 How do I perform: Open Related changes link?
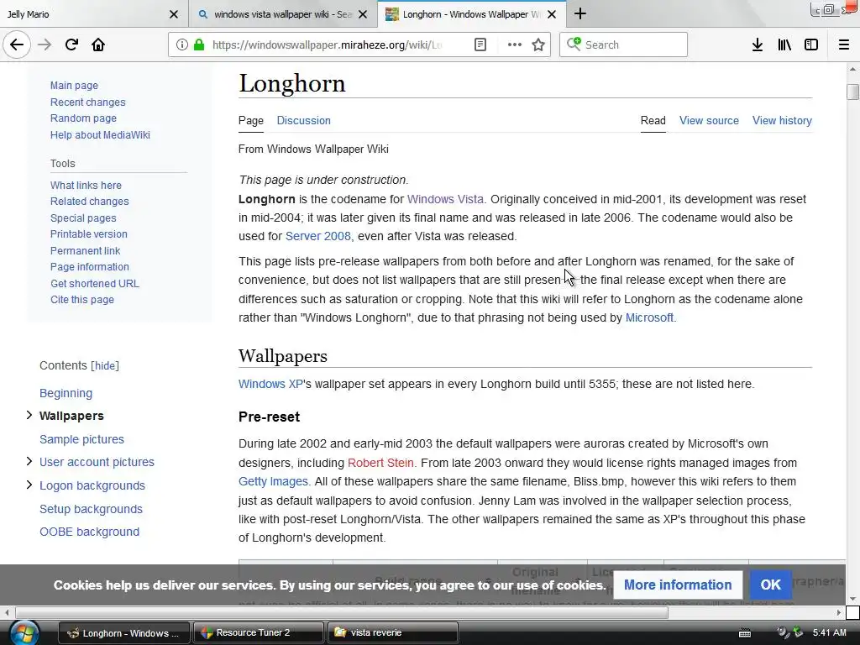click(89, 202)
